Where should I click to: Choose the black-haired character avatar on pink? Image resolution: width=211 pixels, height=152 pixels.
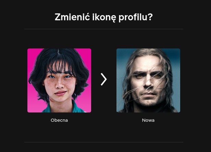(59, 80)
